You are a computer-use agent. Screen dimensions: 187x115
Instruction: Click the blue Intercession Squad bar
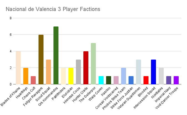[x=153, y=72]
